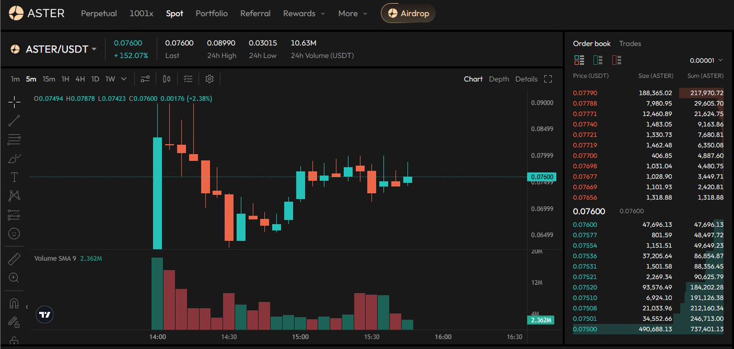Click the 0.08990 24h High value
The width and height of the screenshot is (734, 349).
[x=221, y=43]
